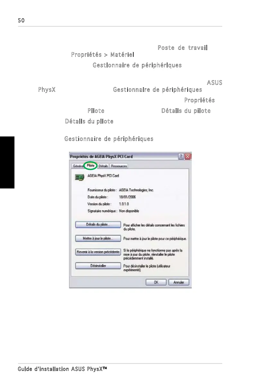This screenshot has height=384, width=255.
Task: Close the AGEIA PhysX properties dialog
Action: [x=188, y=156]
